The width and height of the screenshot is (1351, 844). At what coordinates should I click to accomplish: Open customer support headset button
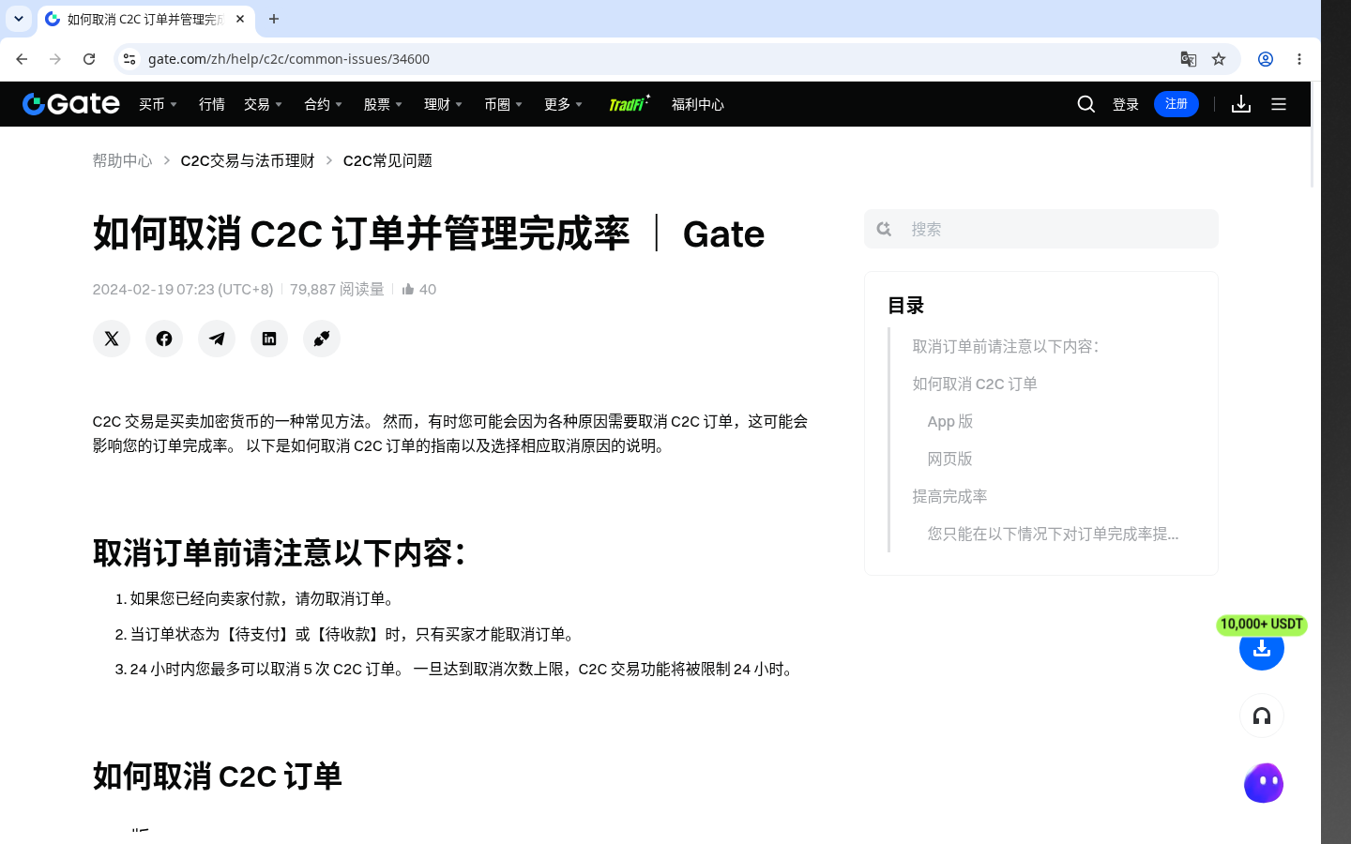(1262, 716)
